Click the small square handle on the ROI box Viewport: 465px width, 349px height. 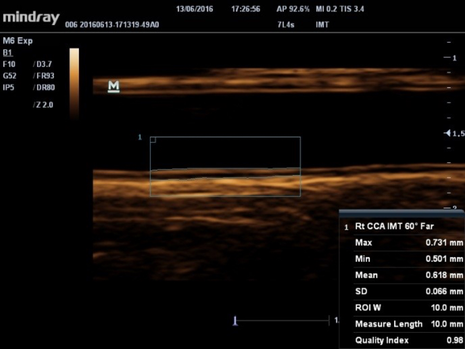click(153, 139)
